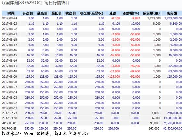Select the date cell 2017-08-08
The image size is (182, 137).
[x=9, y=82]
